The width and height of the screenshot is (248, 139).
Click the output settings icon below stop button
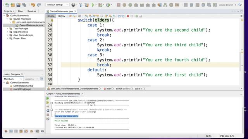(48, 119)
